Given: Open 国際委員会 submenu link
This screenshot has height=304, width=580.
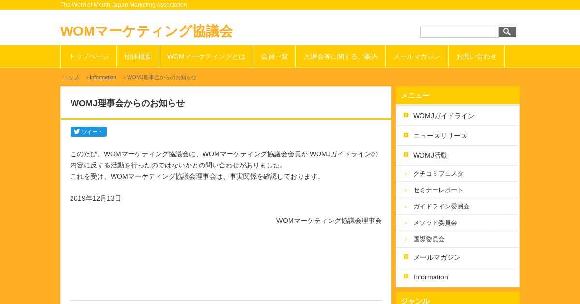Looking at the screenshot, I should tap(458, 239).
